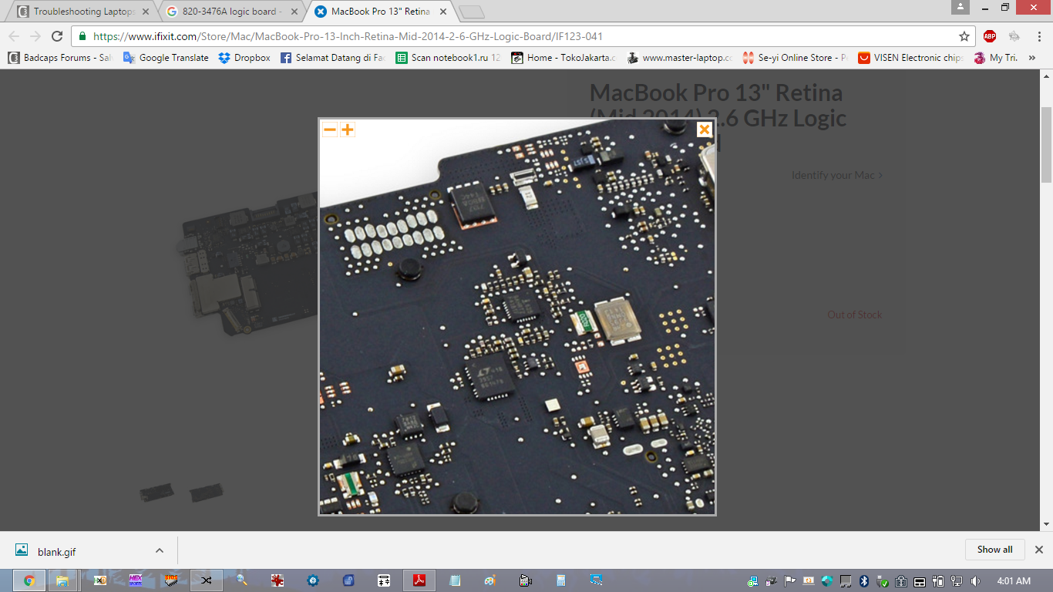Open Chrome from the taskbar

[x=29, y=580]
